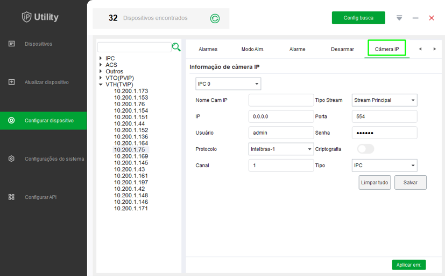
Task: Collapse the VTH(TVIP) tree node
Action: coord(101,85)
